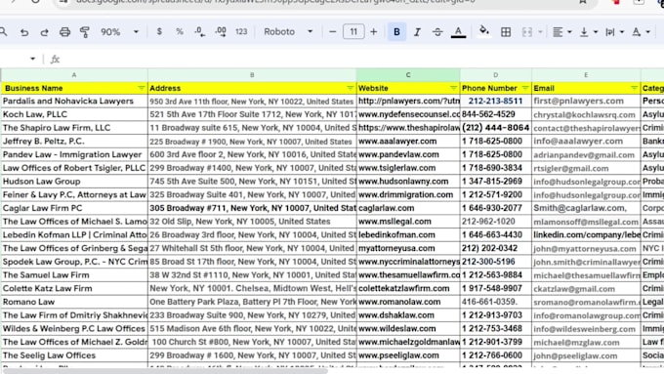Screen dimensions: 664x374
Task: Click email first@pnlawyers.com
Action: (586, 102)
